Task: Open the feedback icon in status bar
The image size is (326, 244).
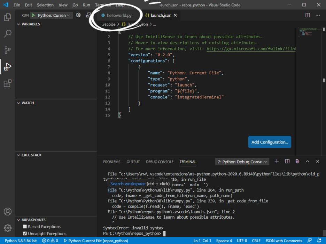Action: tap(309, 241)
